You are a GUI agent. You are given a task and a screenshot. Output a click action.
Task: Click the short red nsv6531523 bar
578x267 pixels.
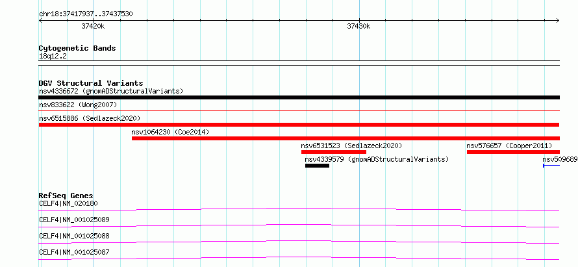334,152
